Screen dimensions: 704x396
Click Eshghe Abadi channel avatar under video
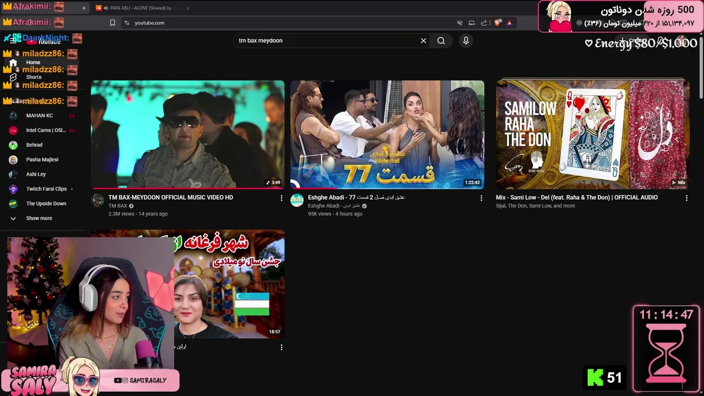297,200
